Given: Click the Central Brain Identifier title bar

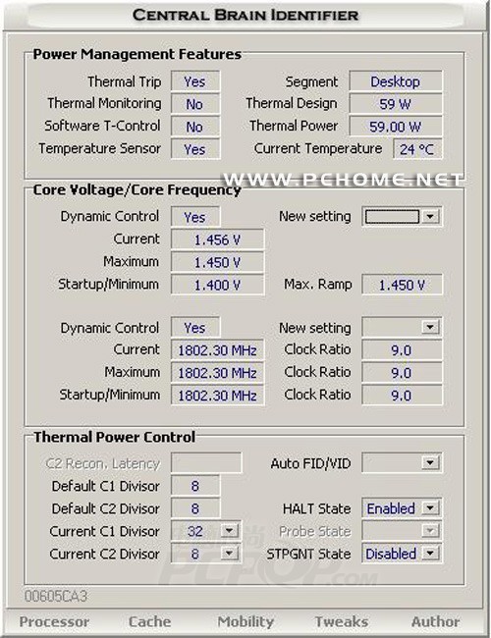Looking at the screenshot, I should pyautogui.click(x=245, y=15).
